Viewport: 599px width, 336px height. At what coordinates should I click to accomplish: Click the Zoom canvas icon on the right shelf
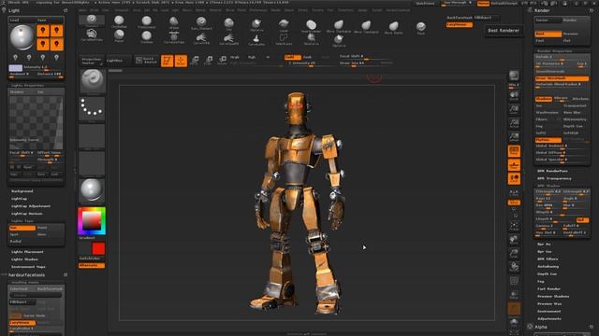[514, 109]
